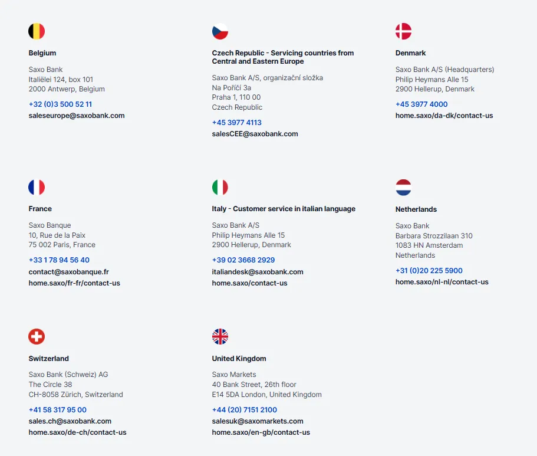Click the United Kingdom flag icon
Image resolution: width=537 pixels, height=456 pixels.
point(220,337)
